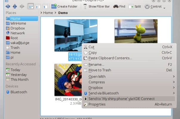
Task: Show files accessed Today
Action: (13, 70)
